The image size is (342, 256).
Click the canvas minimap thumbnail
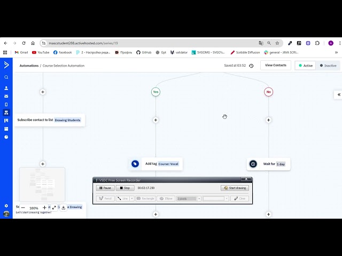click(x=42, y=185)
